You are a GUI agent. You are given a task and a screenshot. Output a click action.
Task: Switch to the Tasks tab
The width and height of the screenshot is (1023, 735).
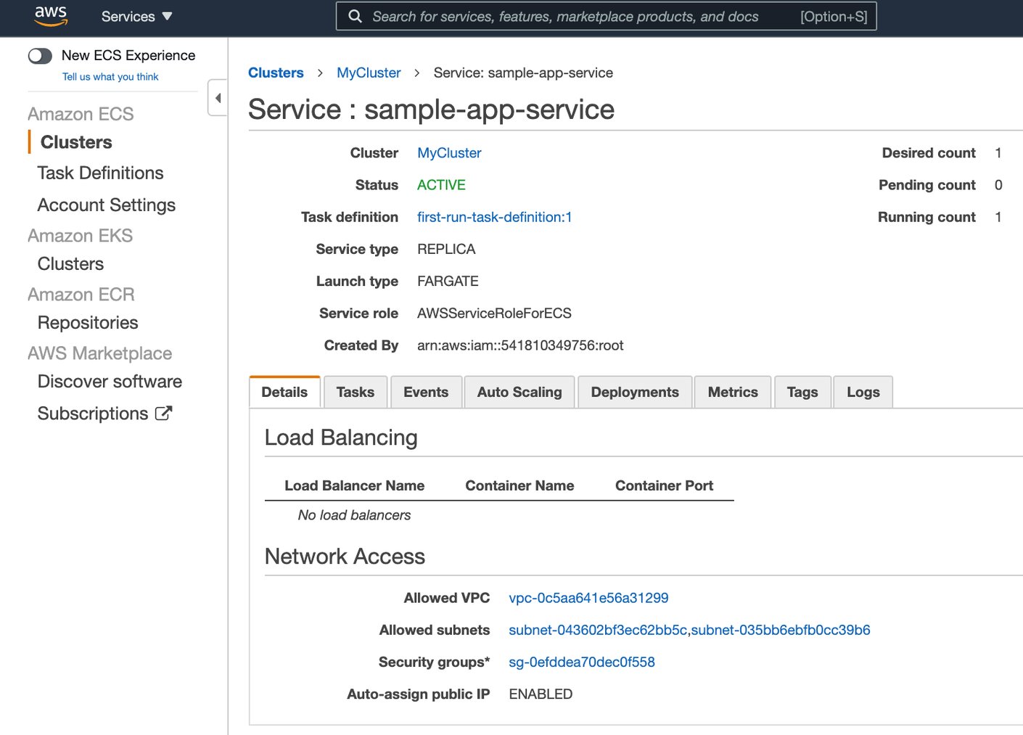coord(355,392)
